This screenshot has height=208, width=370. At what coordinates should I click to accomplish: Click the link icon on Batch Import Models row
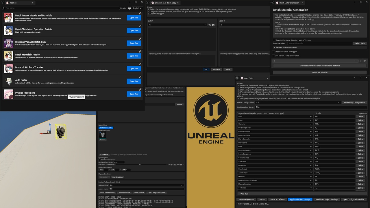tap(140, 13)
